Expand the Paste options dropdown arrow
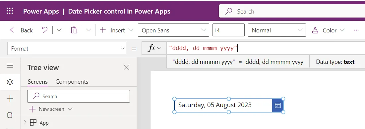Viewport: 365px width, 129px height. coord(89,30)
